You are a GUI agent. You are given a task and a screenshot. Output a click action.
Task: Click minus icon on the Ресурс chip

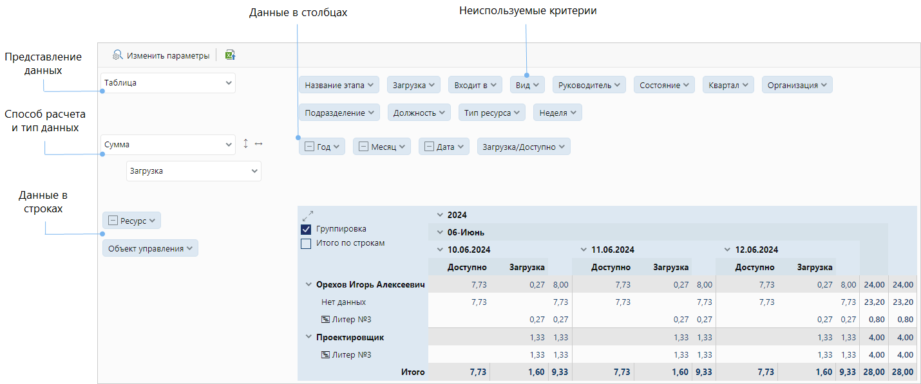point(113,221)
